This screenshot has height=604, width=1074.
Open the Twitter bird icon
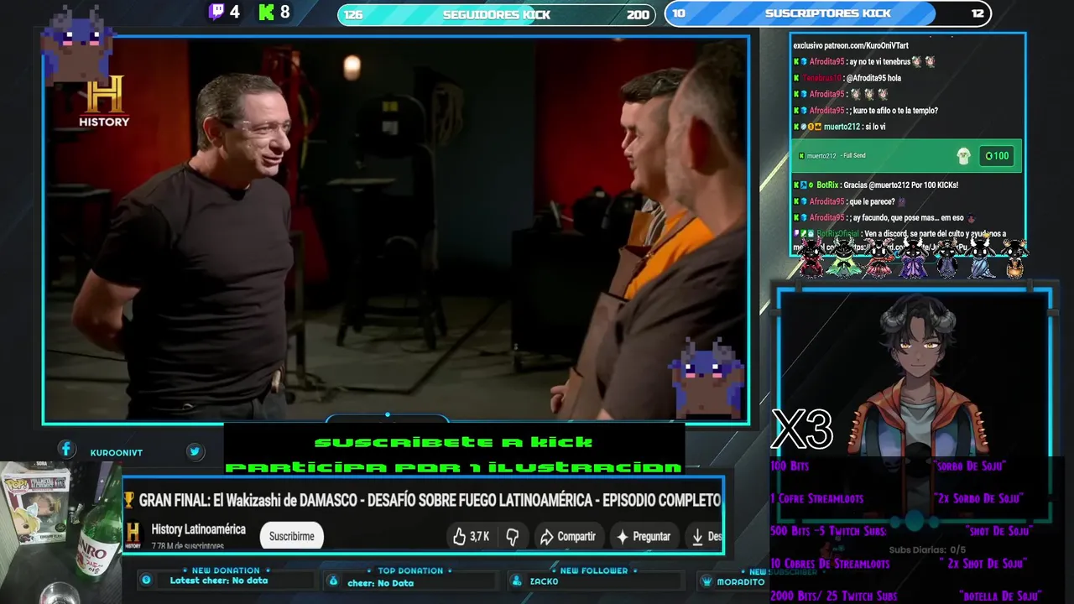click(195, 451)
